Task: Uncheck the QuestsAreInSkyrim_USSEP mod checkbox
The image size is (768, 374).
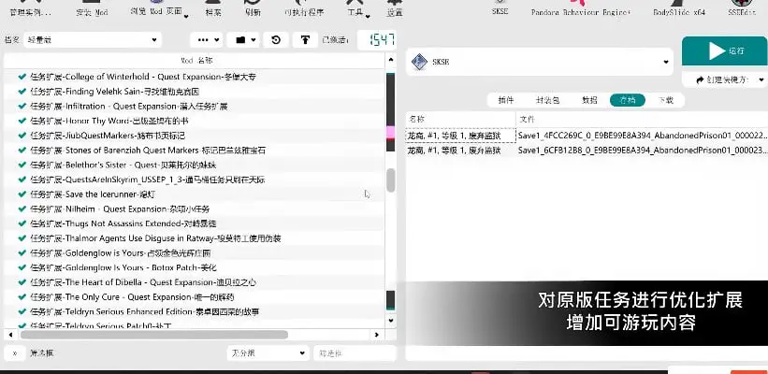Action: pyautogui.click(x=22, y=180)
